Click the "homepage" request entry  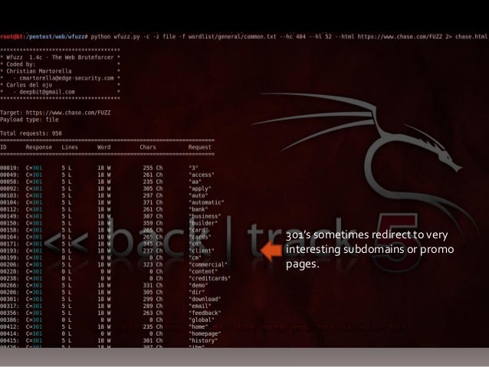(x=205, y=333)
